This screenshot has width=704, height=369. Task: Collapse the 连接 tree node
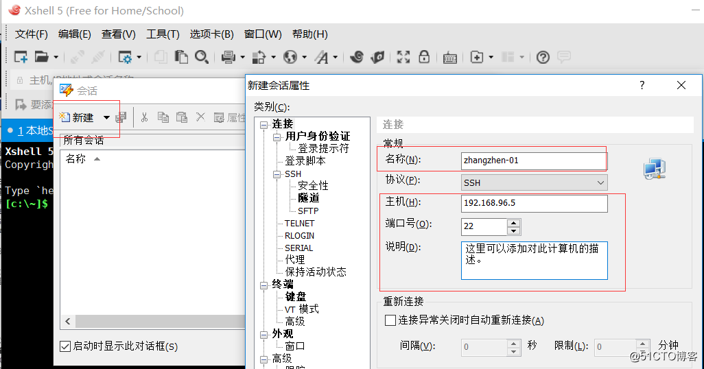coord(264,125)
